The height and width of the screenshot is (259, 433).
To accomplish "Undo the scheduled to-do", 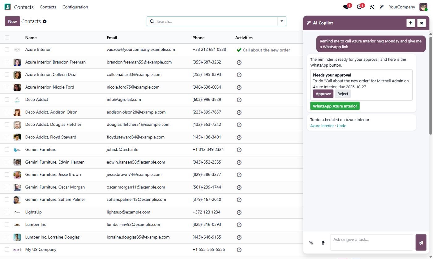I will [x=341, y=126].
